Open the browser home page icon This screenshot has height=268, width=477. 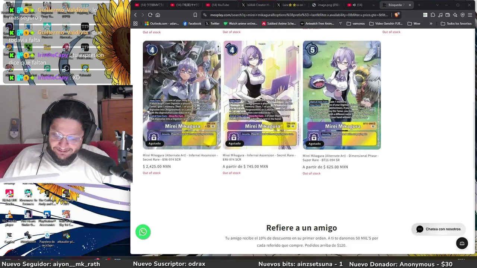[158, 15]
